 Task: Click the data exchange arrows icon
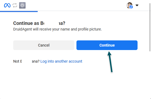(15, 5)
